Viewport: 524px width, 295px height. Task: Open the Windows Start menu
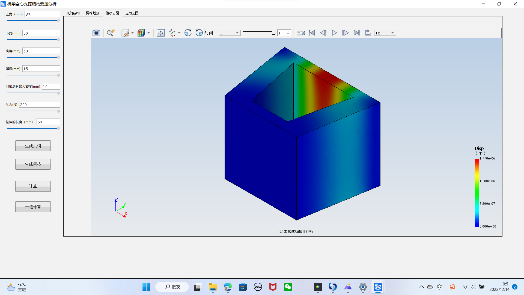point(146,287)
